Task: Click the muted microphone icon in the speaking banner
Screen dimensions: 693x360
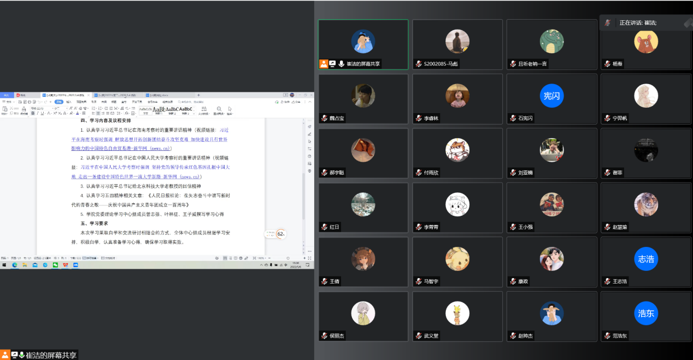Action: point(608,23)
